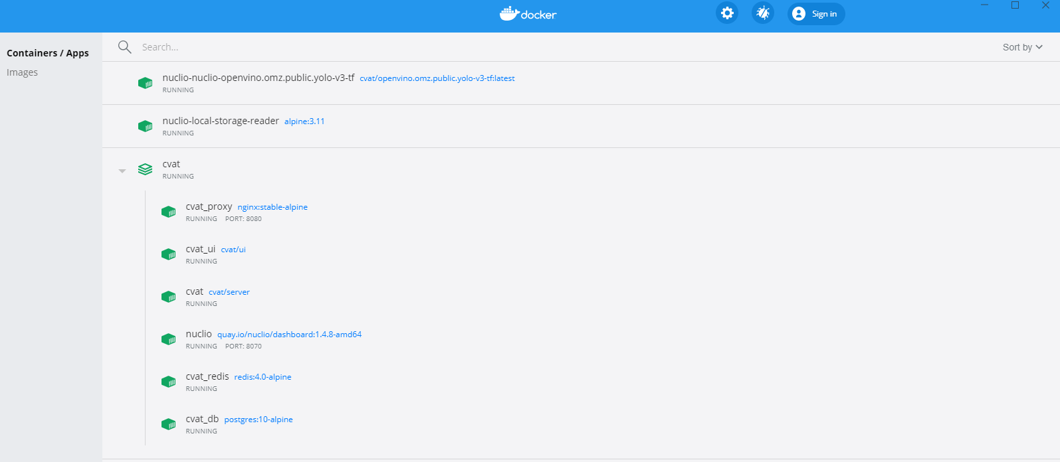Minimize the Docker Desktop window

(984, 5)
